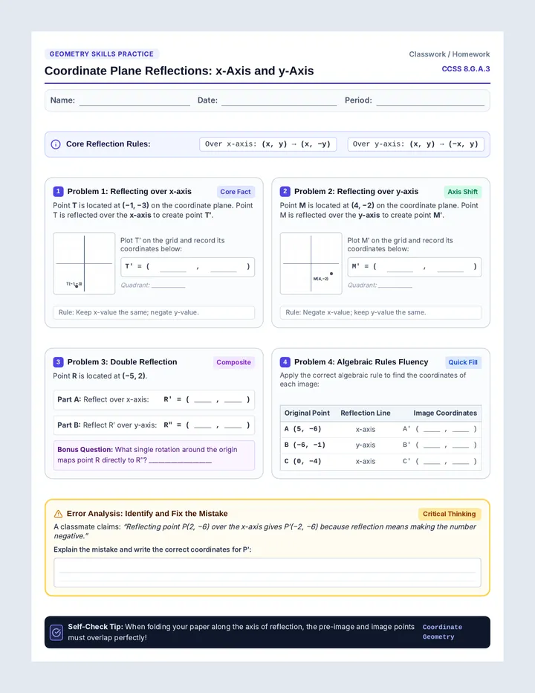Click the info icon beside Core Reflection Rules

56,144
